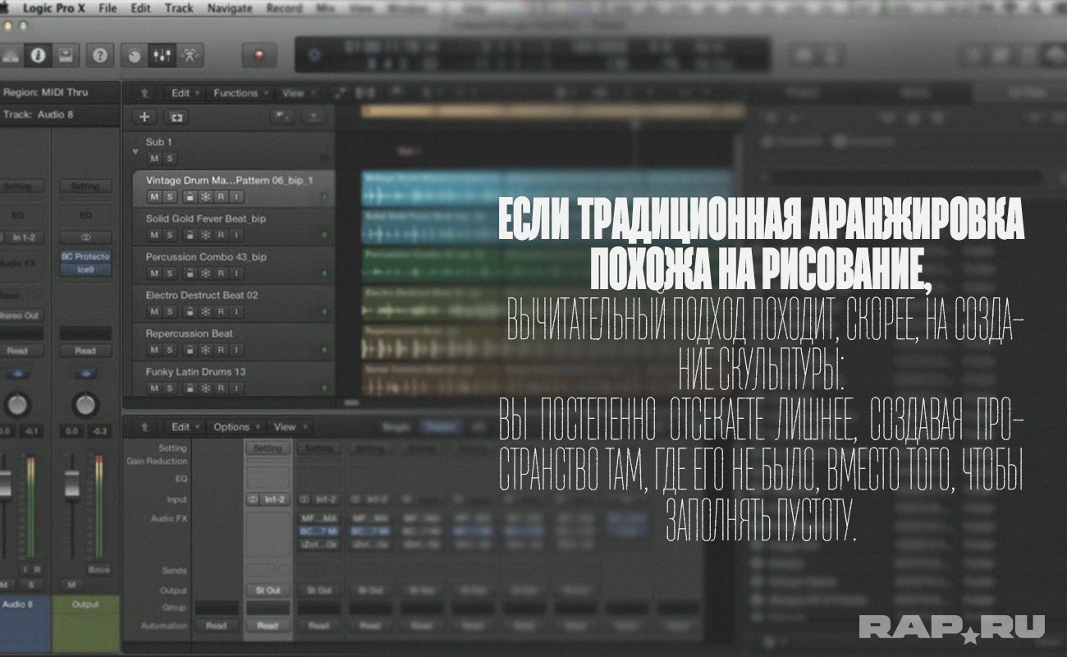Click the duplicate track icon beside plus

pyautogui.click(x=177, y=117)
